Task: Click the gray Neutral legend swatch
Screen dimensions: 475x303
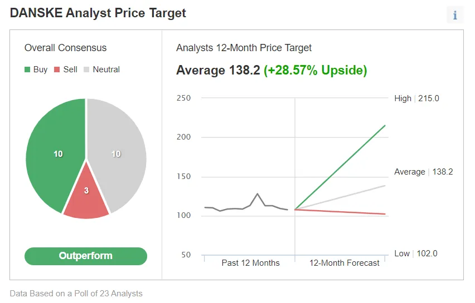Action: 86,70
